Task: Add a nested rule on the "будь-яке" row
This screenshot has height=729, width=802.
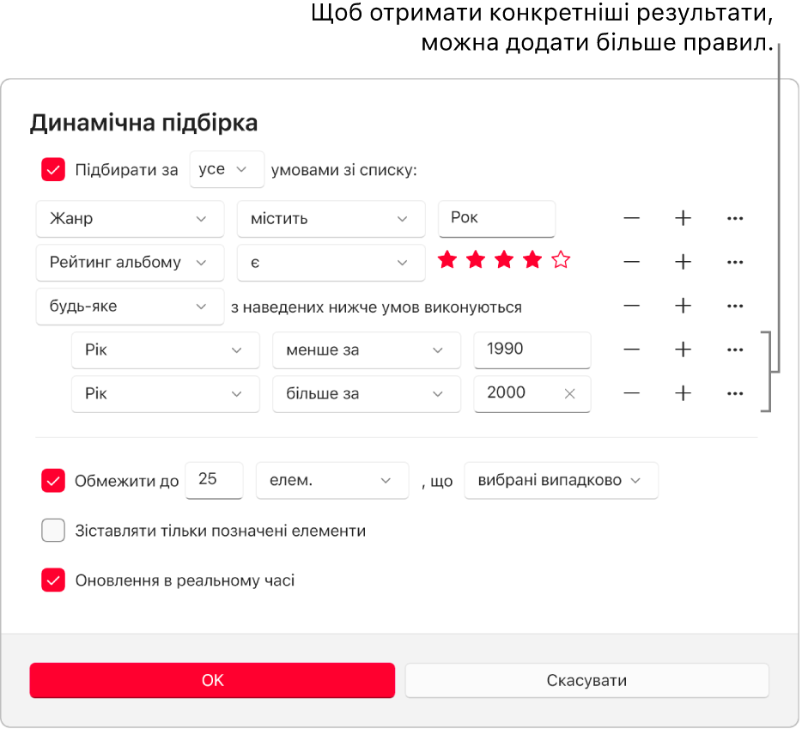Action: pos(683,307)
